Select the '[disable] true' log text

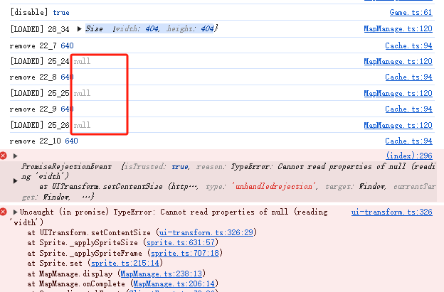[40, 13]
